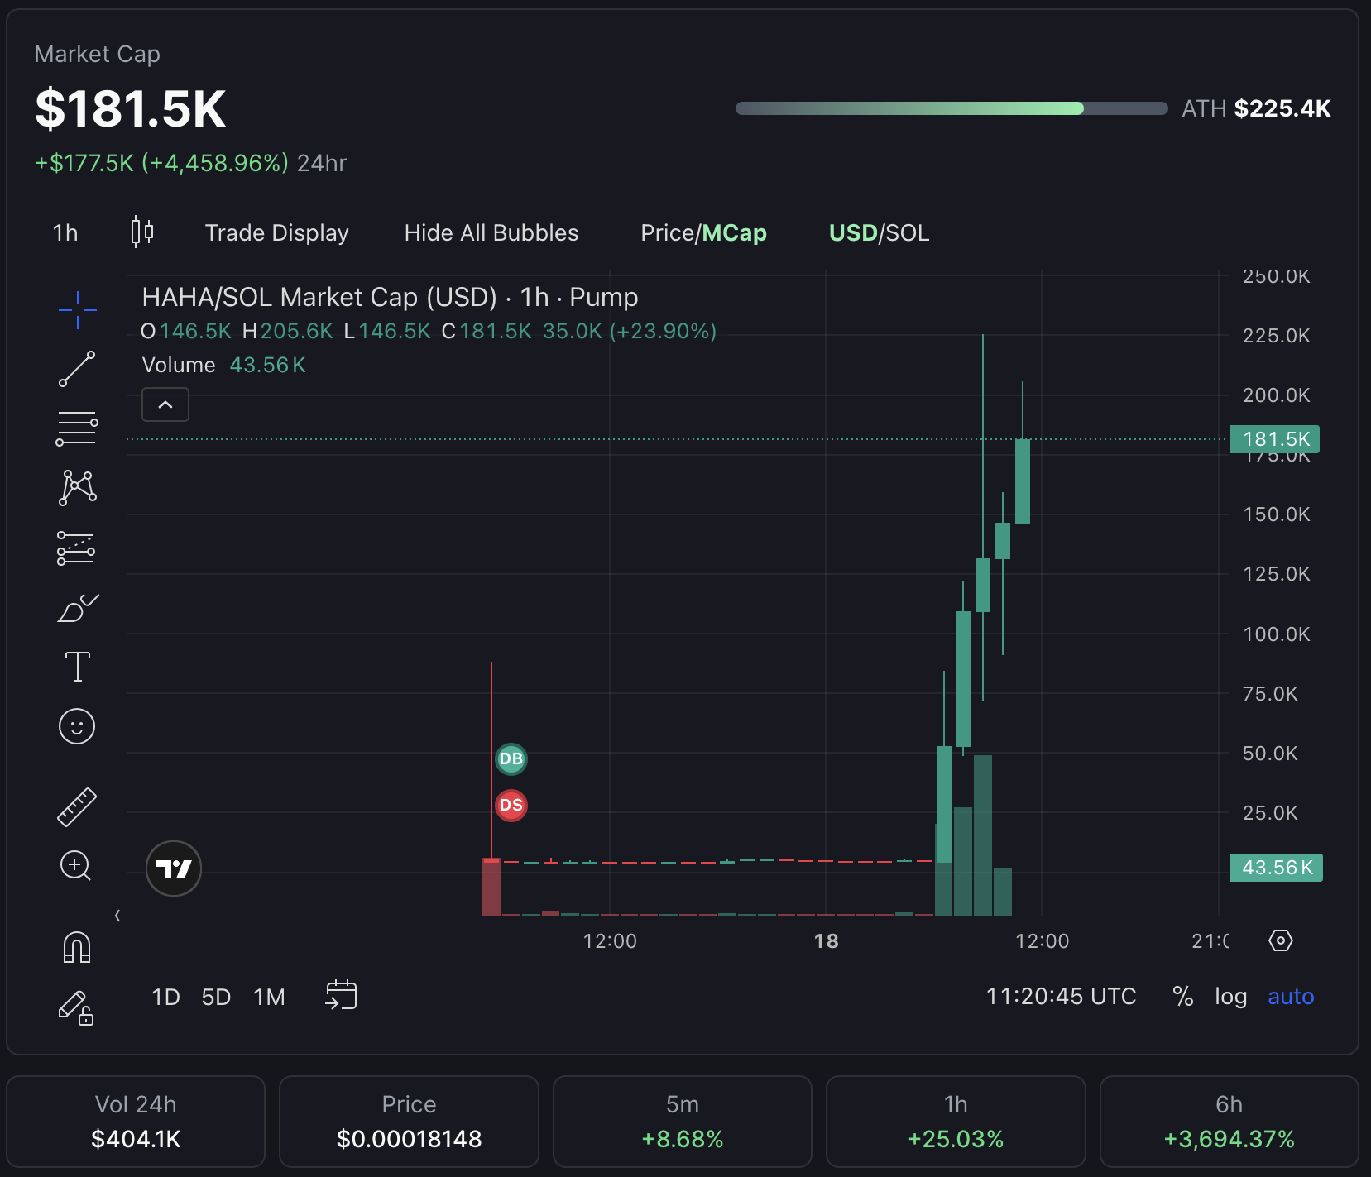Open the candlestick chart type selector
Screen dimensions: 1371x1177
click(142, 232)
